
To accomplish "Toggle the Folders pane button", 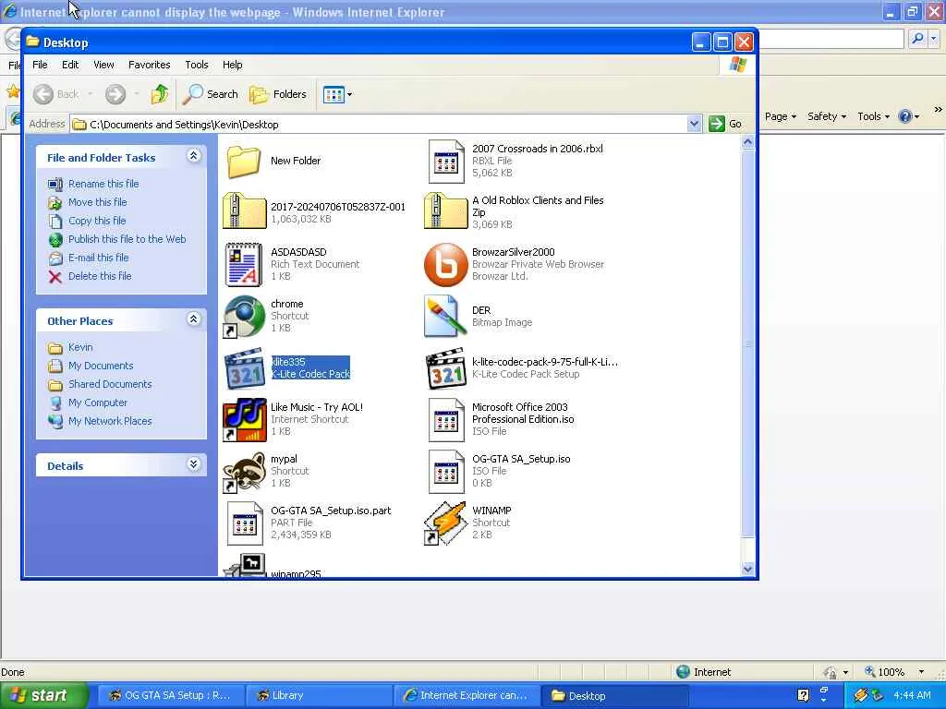I will [278, 94].
